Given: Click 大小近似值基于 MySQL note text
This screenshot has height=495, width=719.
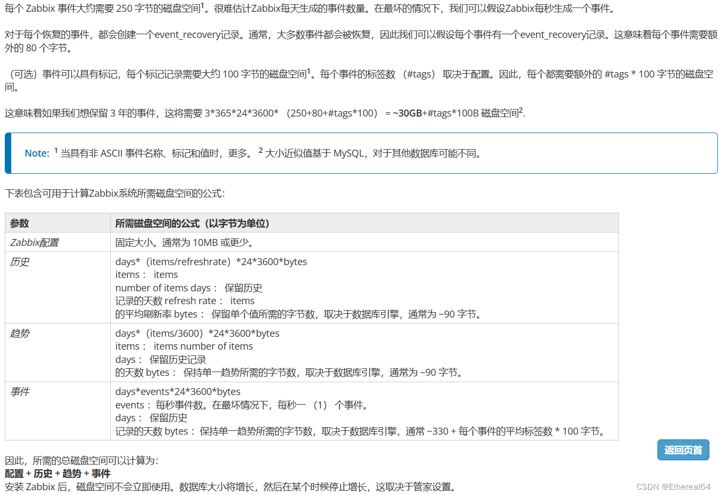Looking at the screenshot, I should pyautogui.click(x=374, y=153).
